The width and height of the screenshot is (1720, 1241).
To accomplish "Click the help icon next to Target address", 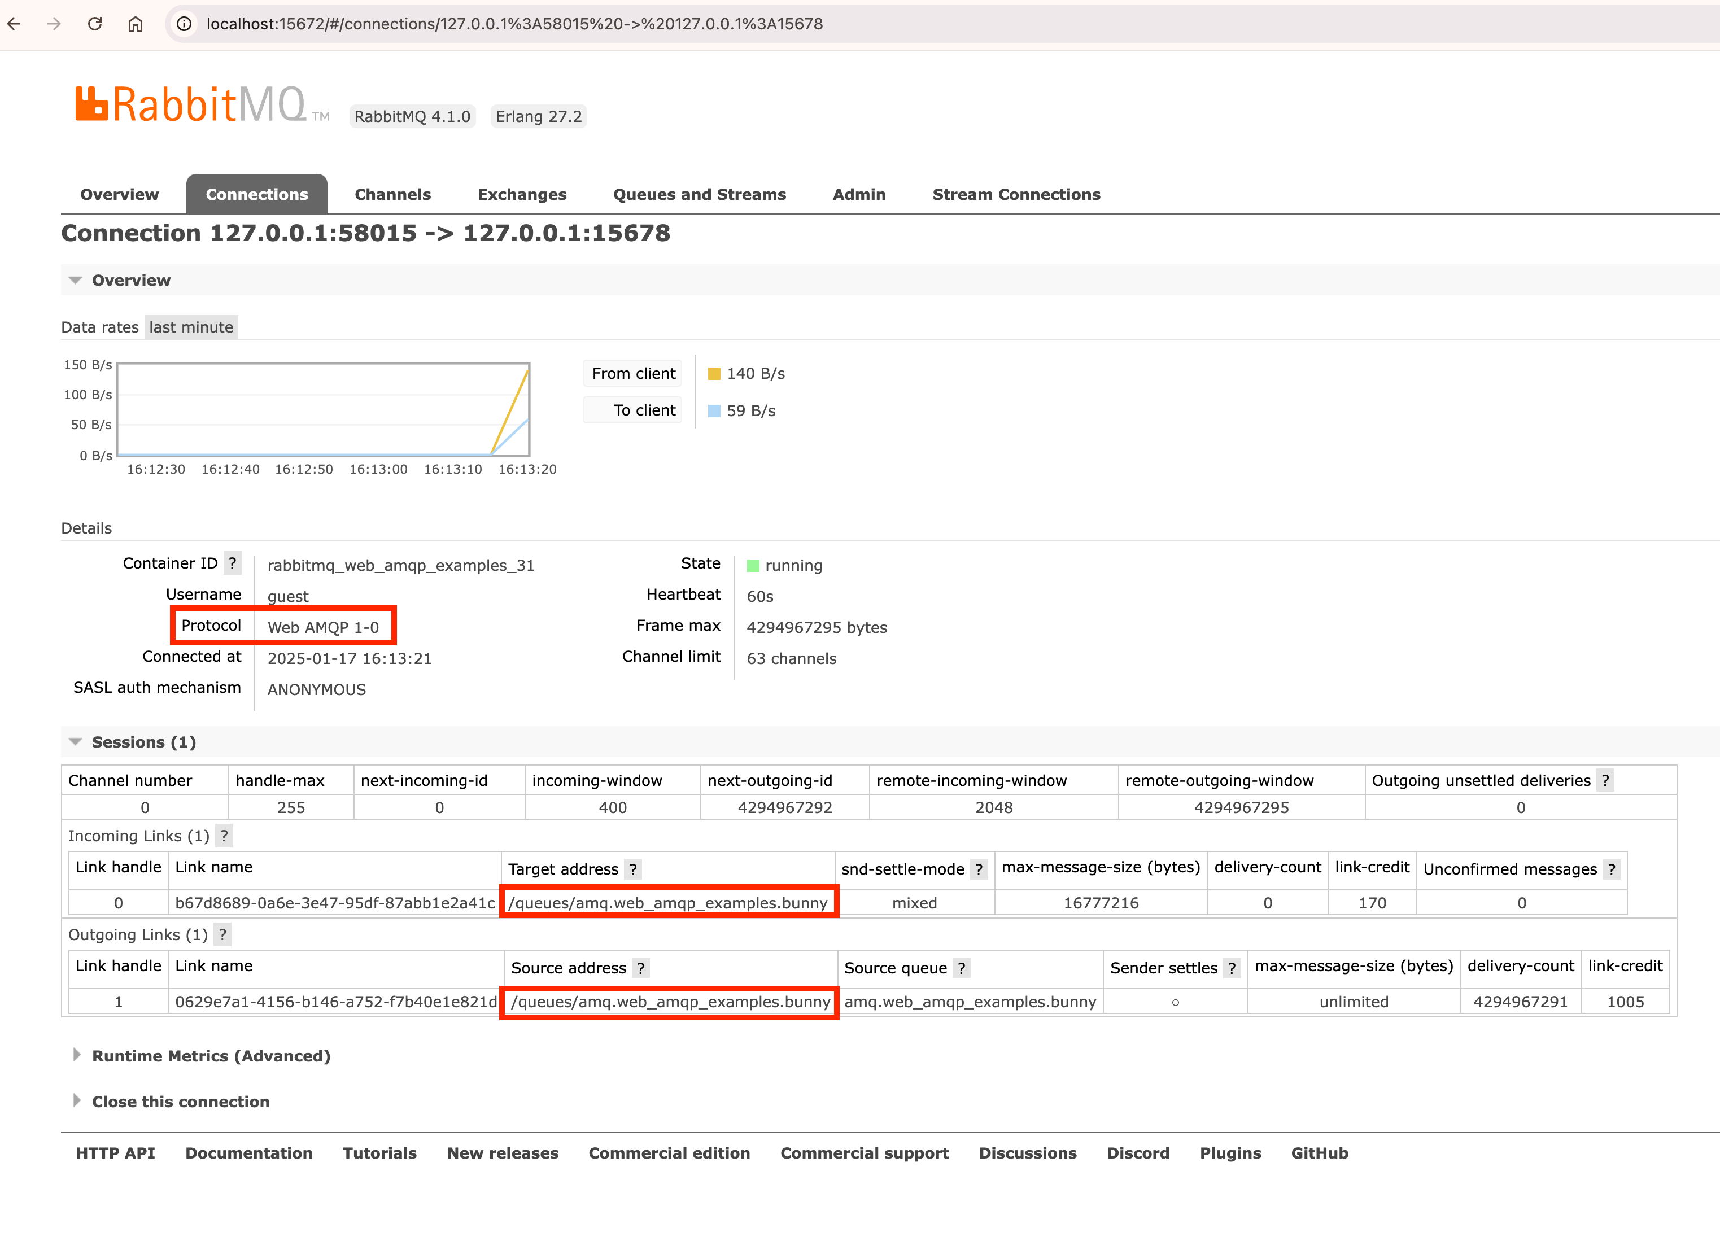I will 634,869.
